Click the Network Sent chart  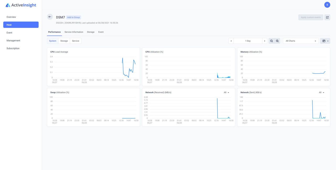pyautogui.click(x=283, y=107)
